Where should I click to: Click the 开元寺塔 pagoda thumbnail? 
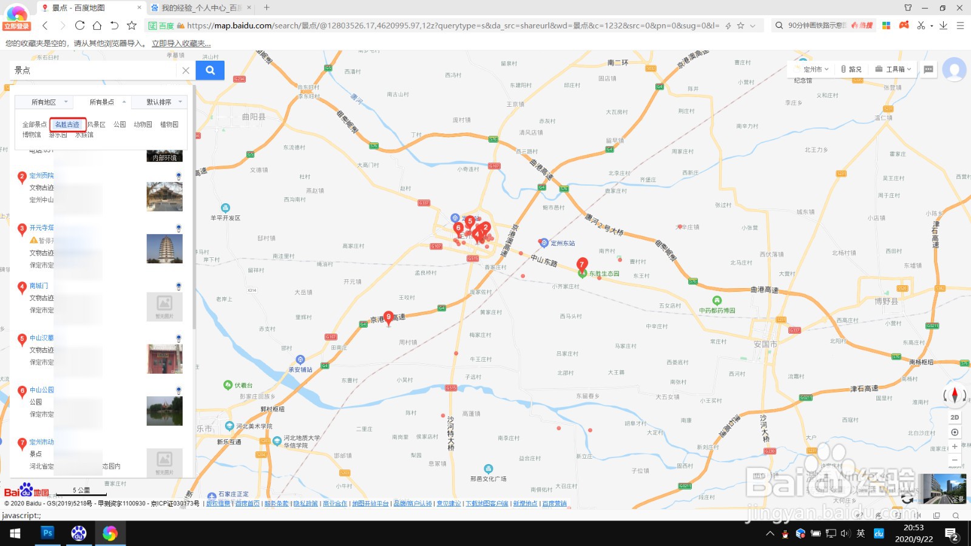(x=164, y=249)
